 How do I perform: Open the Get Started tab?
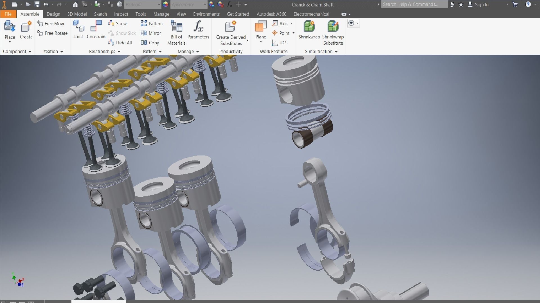pos(238,14)
